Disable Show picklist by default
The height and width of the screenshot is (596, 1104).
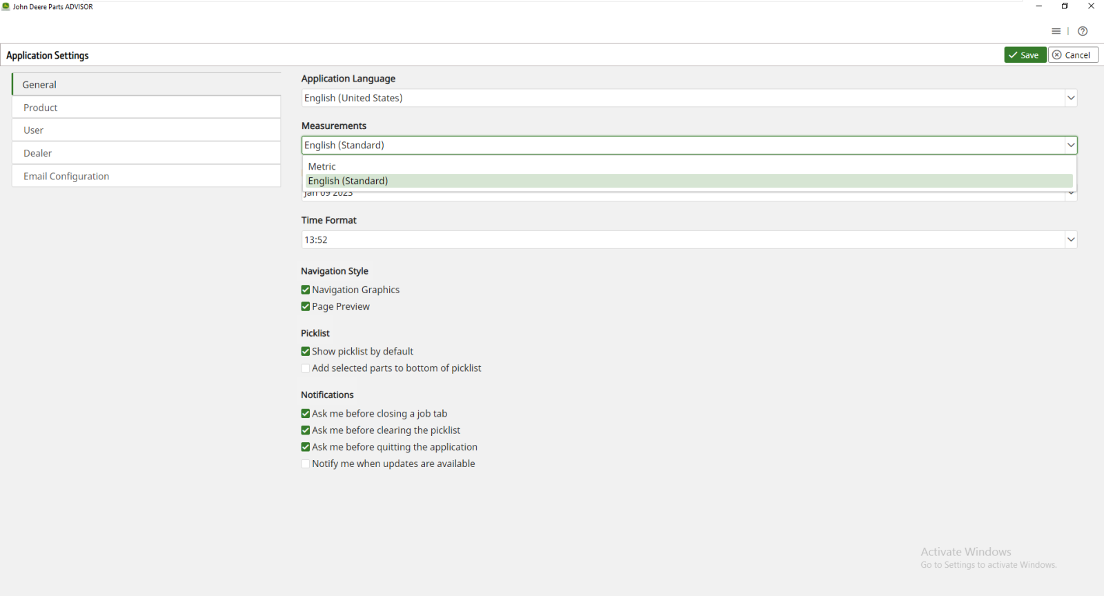(x=306, y=351)
